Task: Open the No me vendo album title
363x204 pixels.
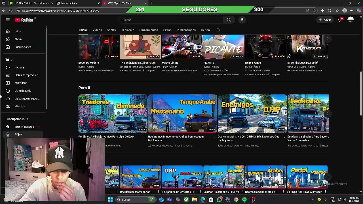Action: click(x=253, y=63)
